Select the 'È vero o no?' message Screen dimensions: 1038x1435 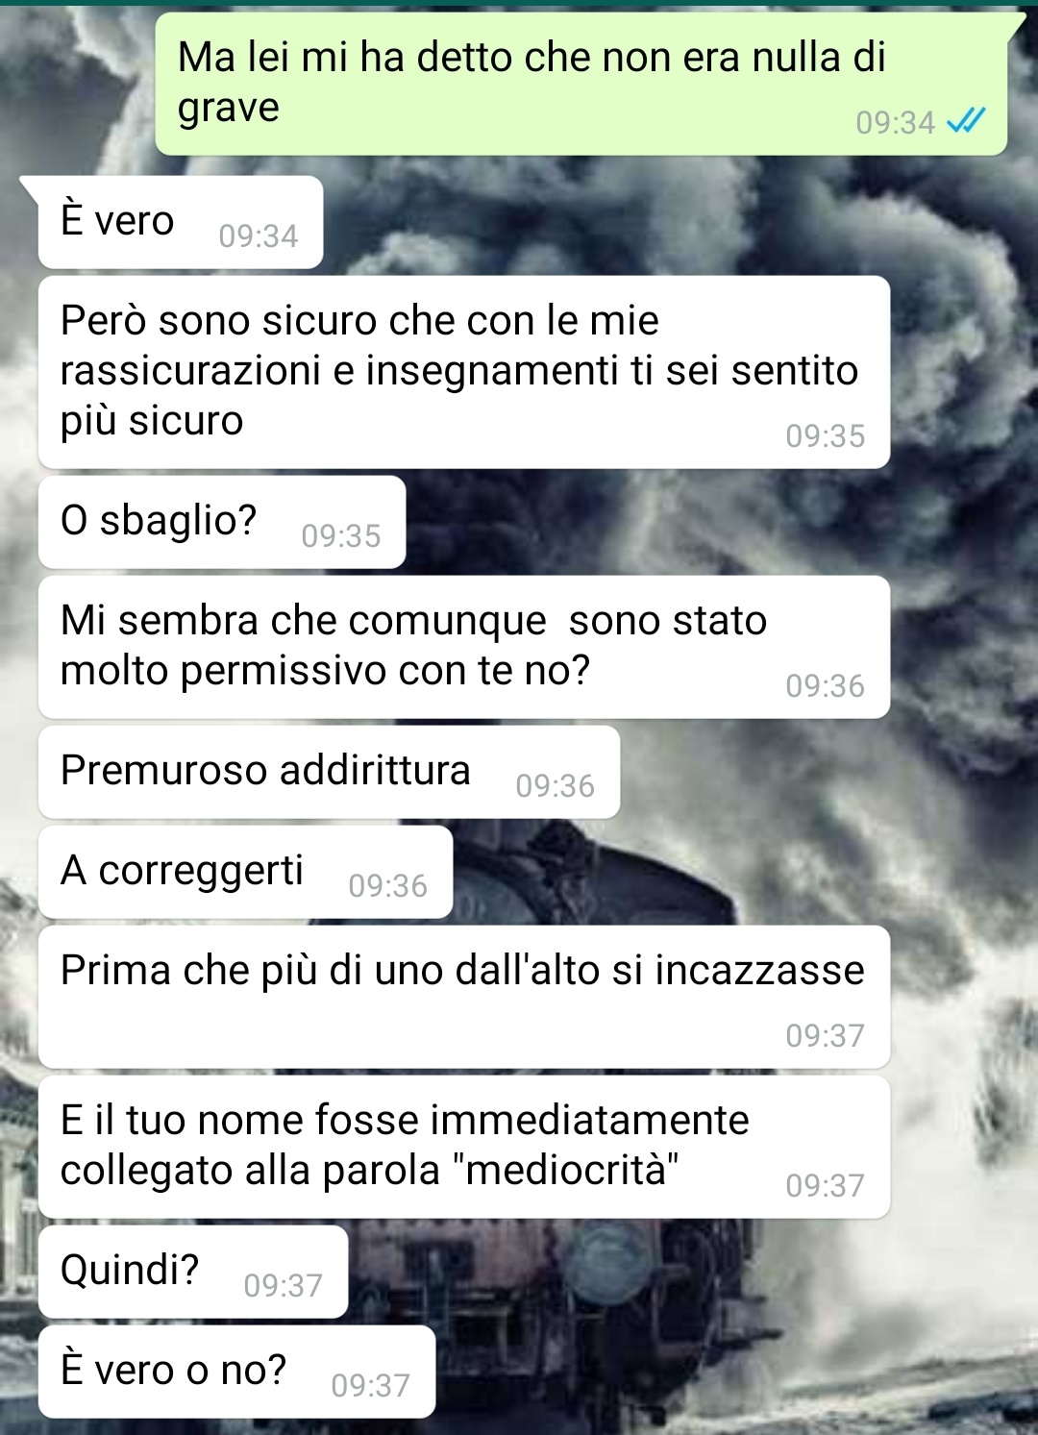tap(237, 1372)
